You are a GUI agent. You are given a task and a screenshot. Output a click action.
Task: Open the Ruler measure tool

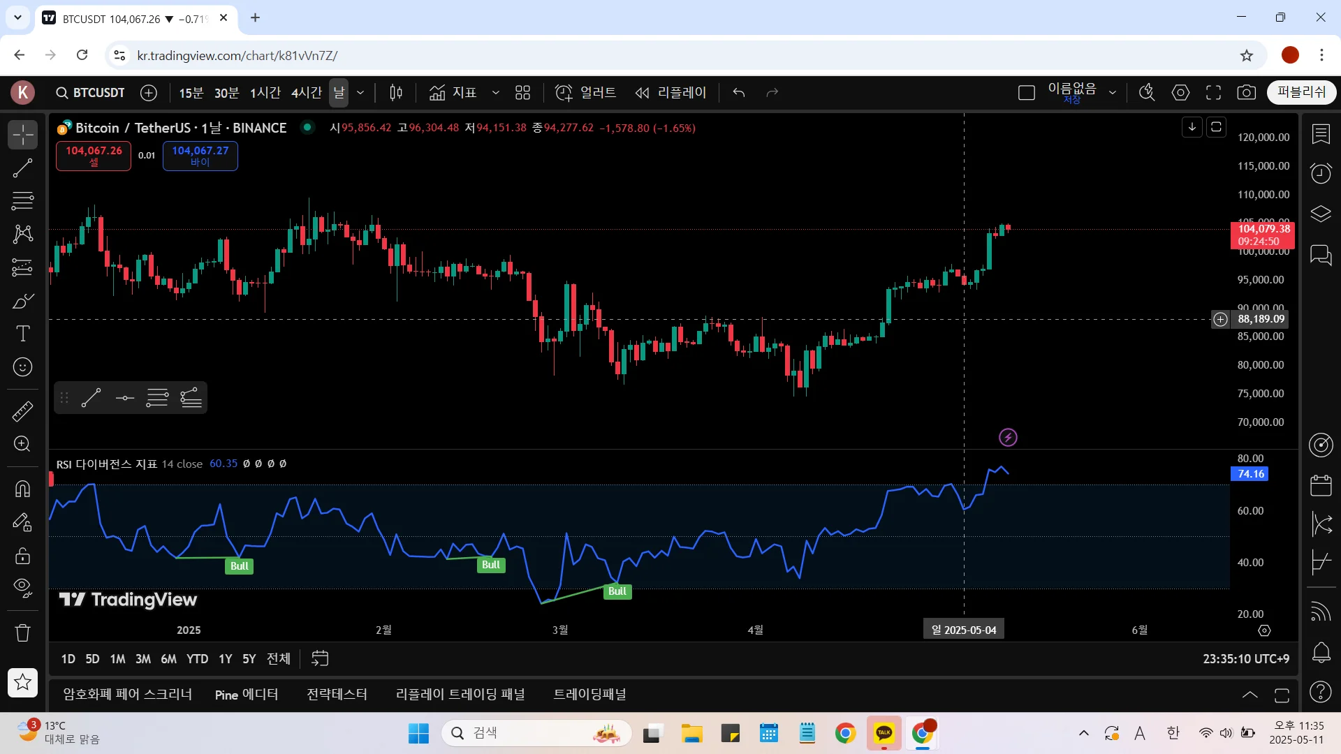pos(22,411)
